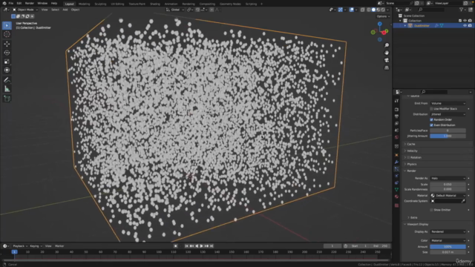475x267 pixels.
Task: Open the viewport Color dropdown
Action: 448,240
